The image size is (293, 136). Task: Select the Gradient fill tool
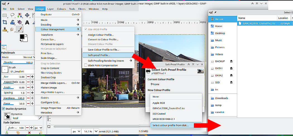pyautogui.click(x=20, y=22)
